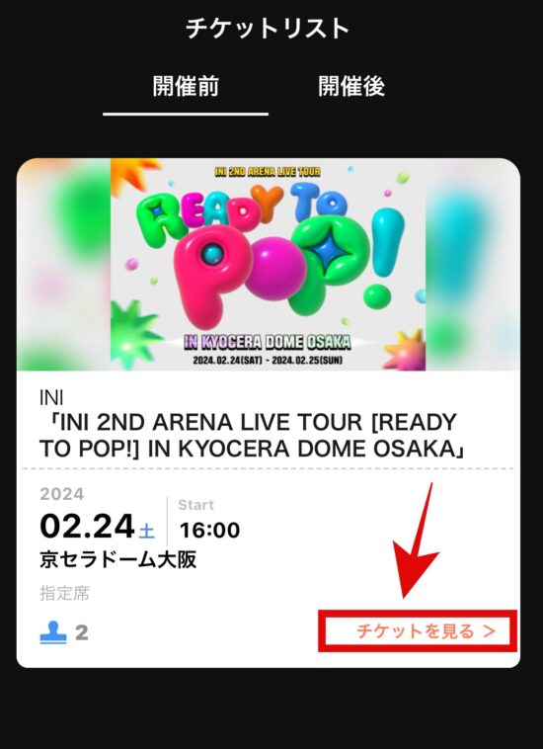Tap the 土 weekday indicator
This screenshot has height=749, width=543.
[x=146, y=532]
